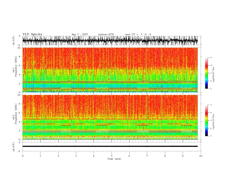
Task: Click the "ch.3(V)" axis label
Action: (x=14, y=147)
